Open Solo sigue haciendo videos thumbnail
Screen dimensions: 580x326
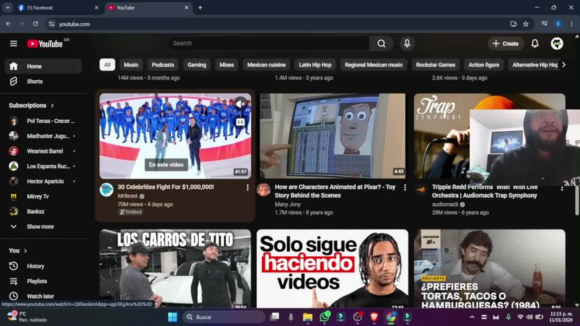click(333, 269)
